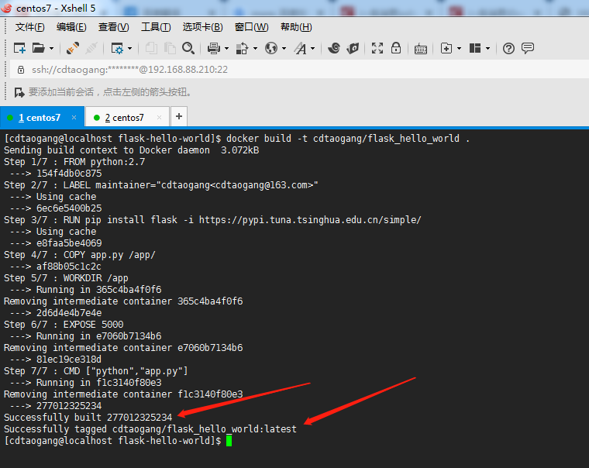Image resolution: width=589 pixels, height=468 pixels.
Task: Click the pip install flask step line
Action: pos(212,220)
